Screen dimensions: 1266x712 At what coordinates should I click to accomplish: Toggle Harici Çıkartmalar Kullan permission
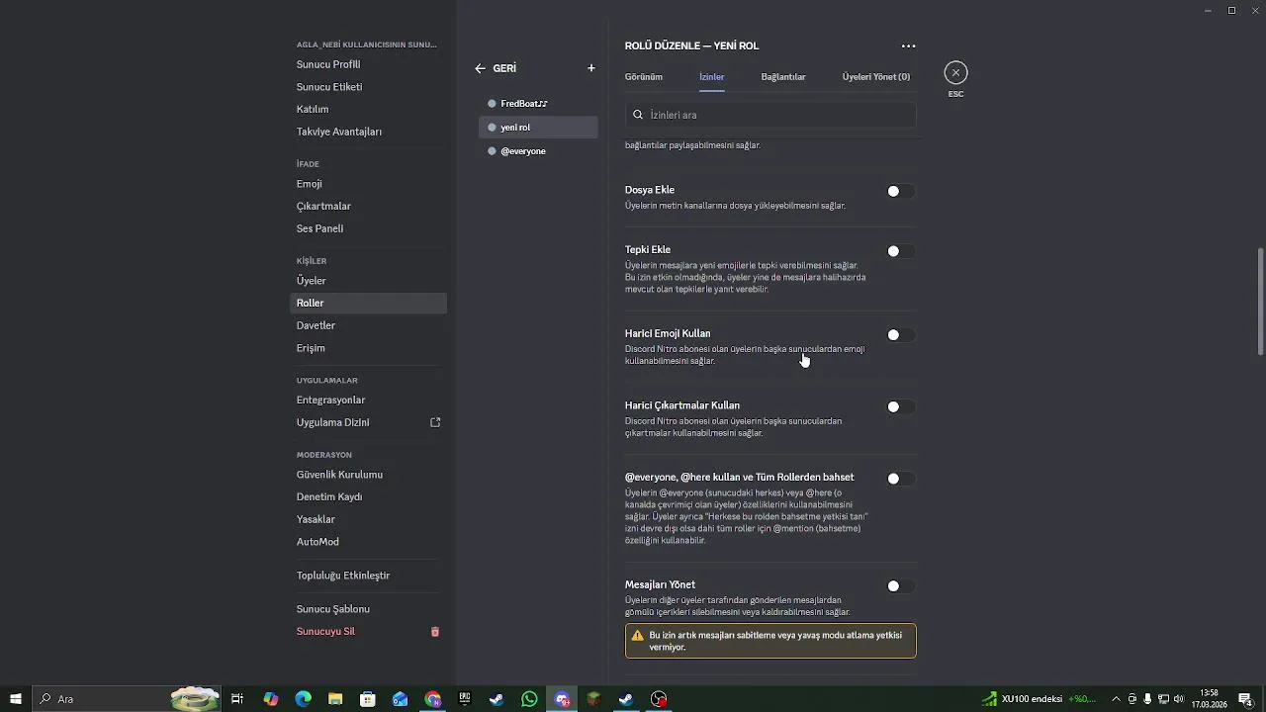point(900,406)
